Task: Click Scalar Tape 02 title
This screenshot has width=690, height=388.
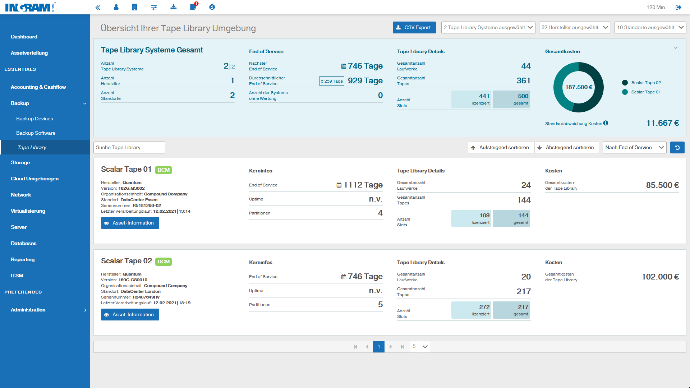Action: [x=126, y=261]
